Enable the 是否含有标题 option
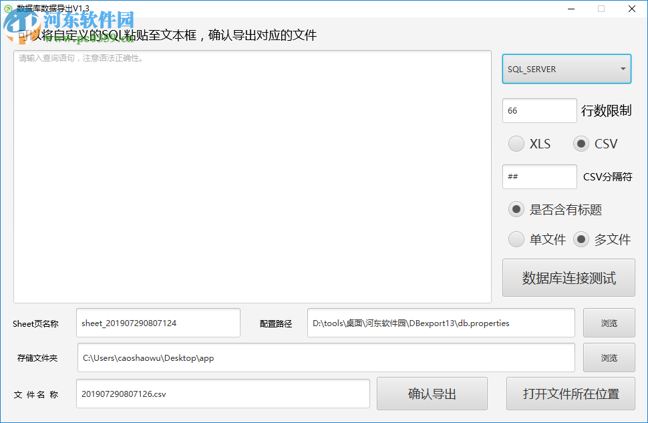Viewport: 648px width, 423px height. click(516, 209)
